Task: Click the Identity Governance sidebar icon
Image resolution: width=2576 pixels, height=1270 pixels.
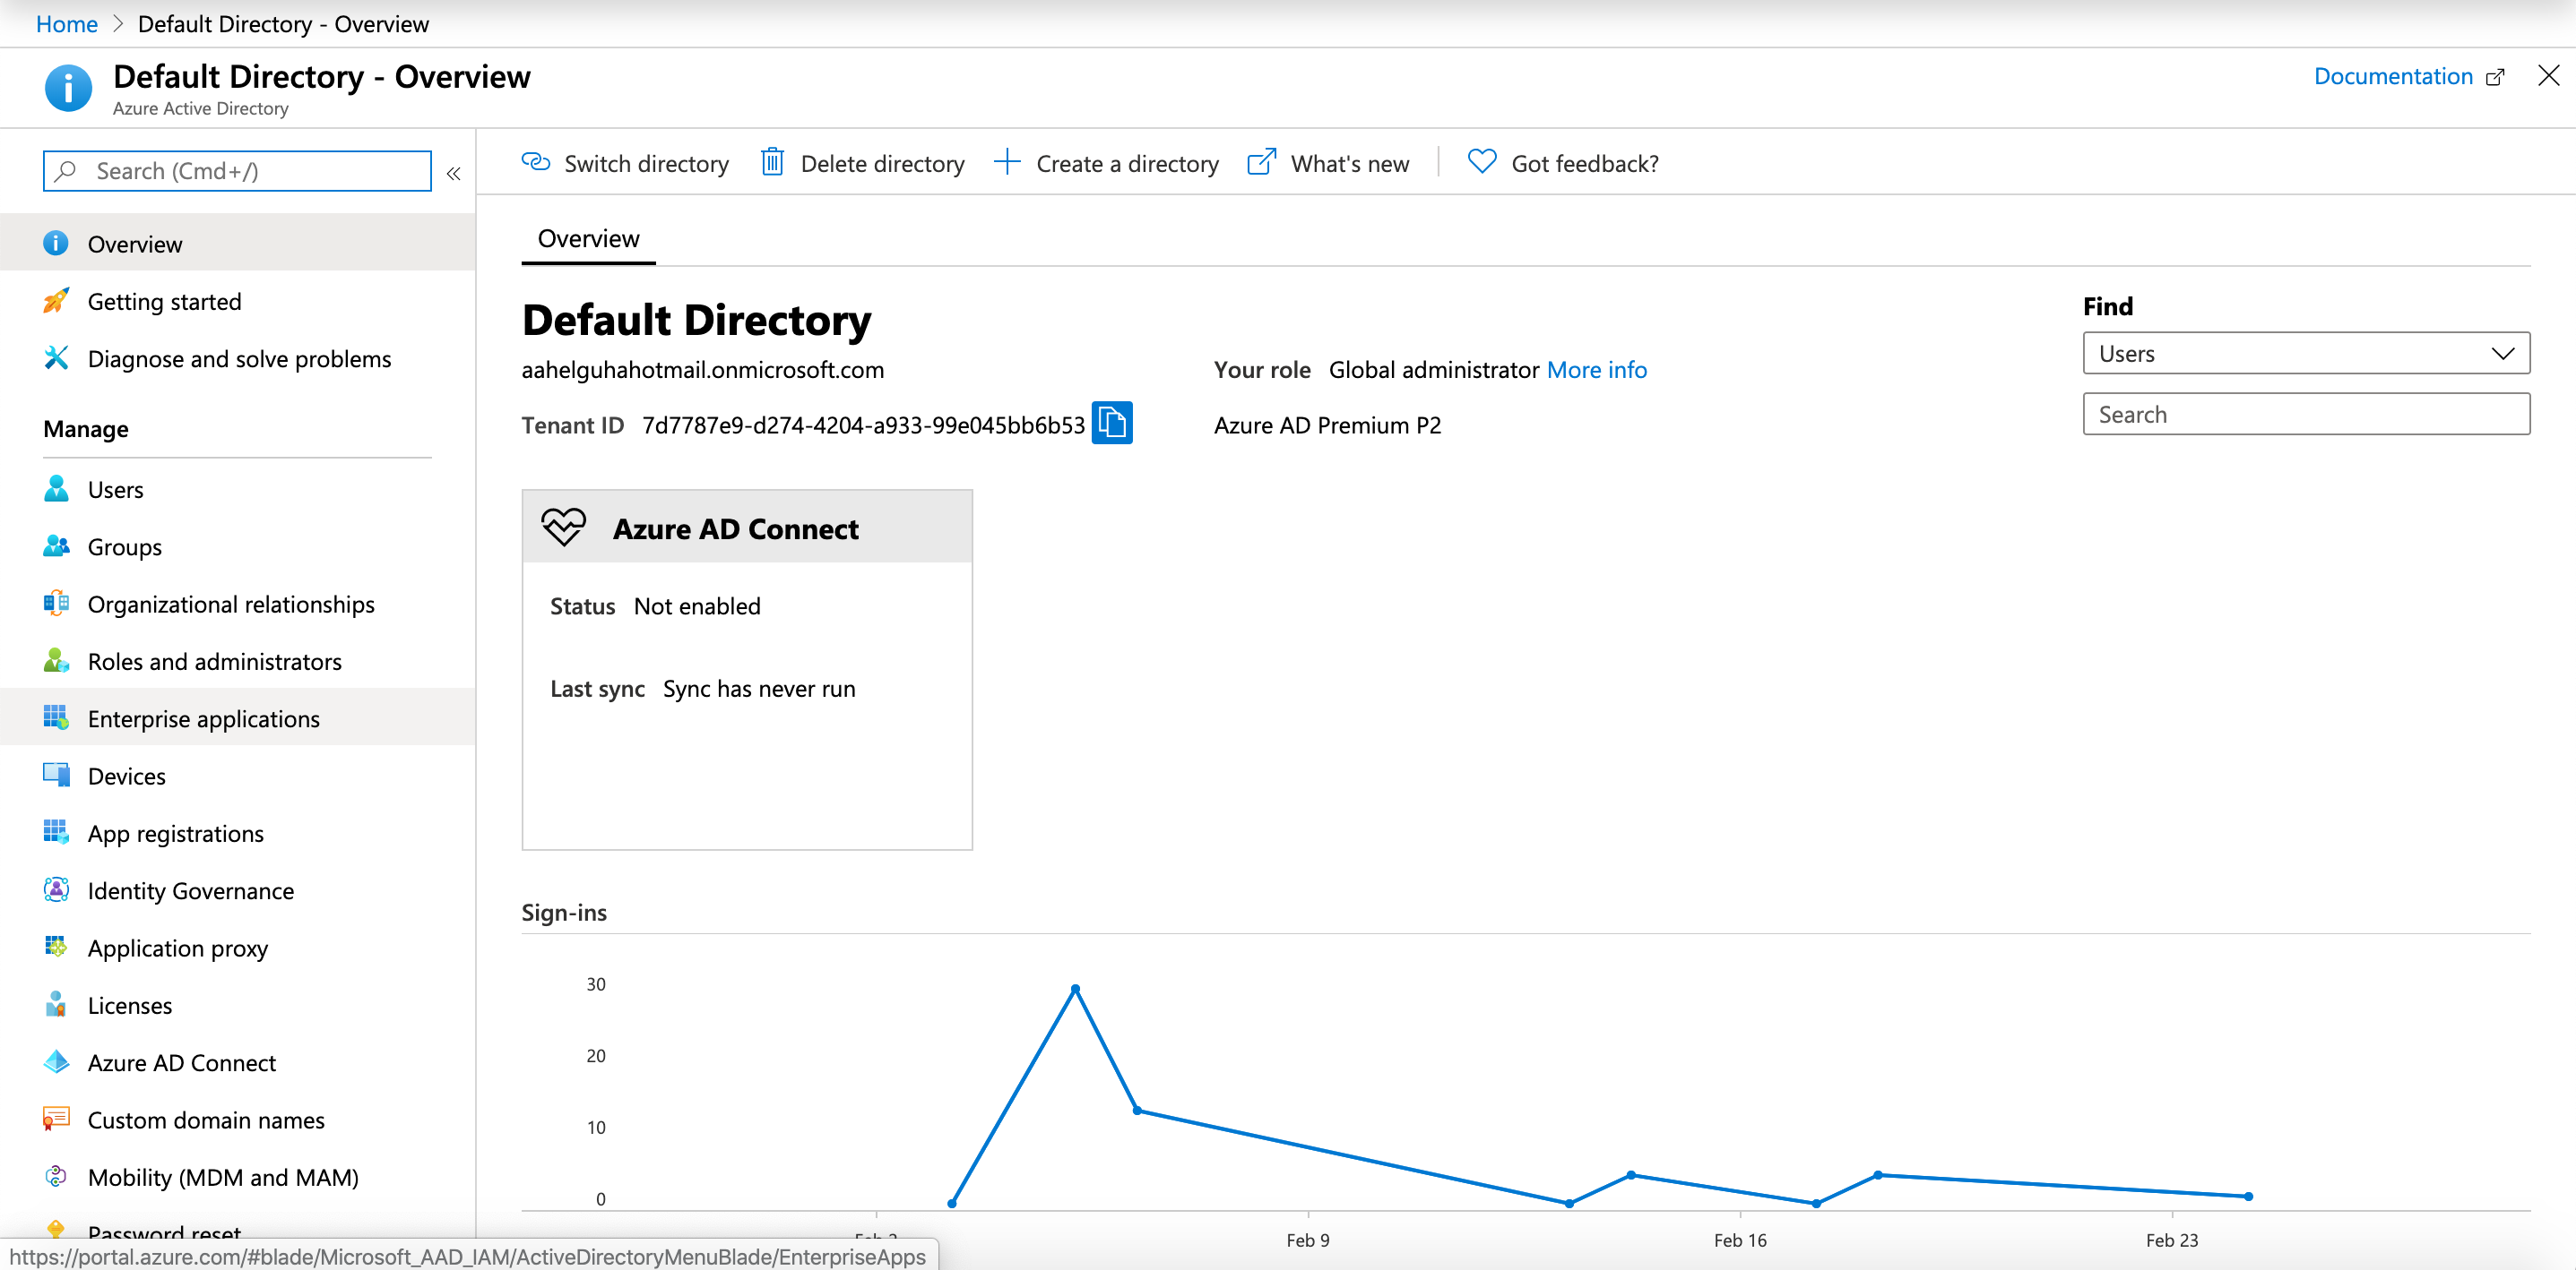Action: point(56,890)
